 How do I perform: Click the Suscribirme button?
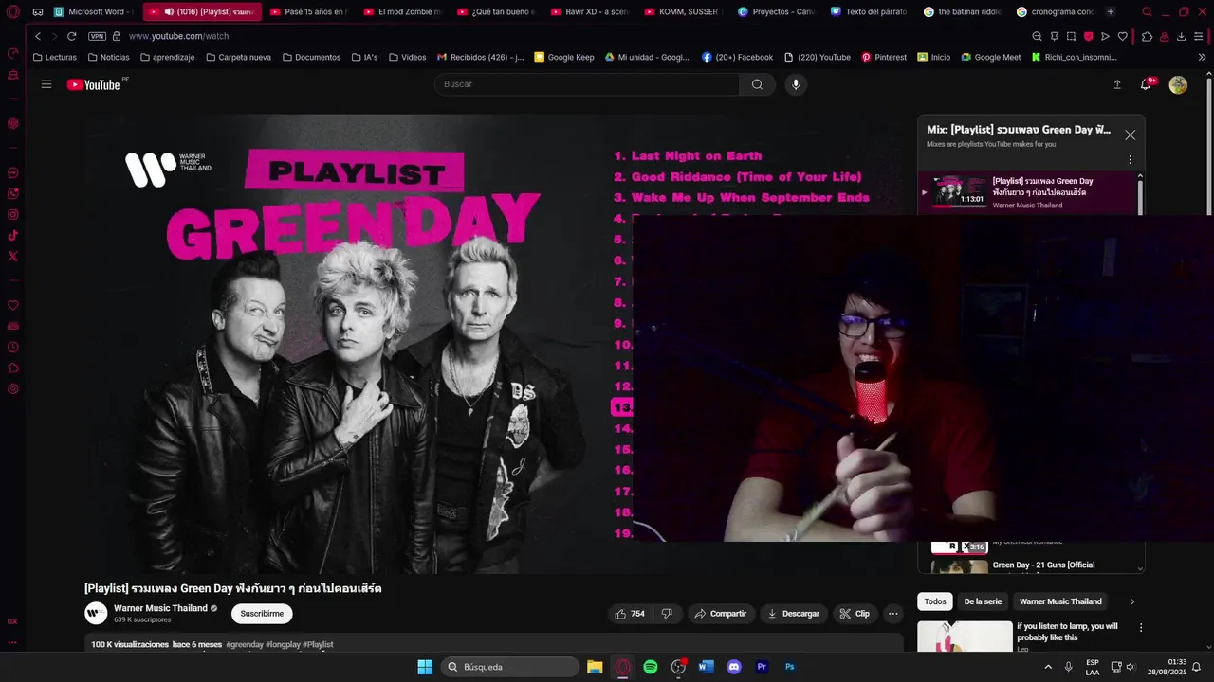(x=262, y=614)
